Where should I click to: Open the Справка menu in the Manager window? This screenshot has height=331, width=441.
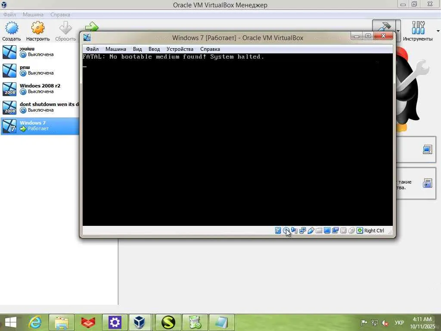(60, 14)
